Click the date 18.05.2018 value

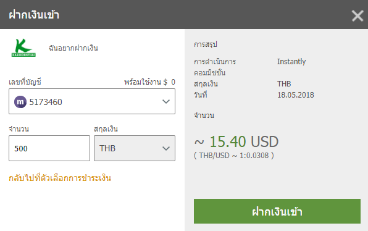tap(296, 95)
